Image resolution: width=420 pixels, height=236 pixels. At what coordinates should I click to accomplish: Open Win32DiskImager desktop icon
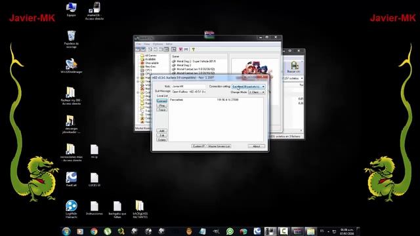point(72,66)
